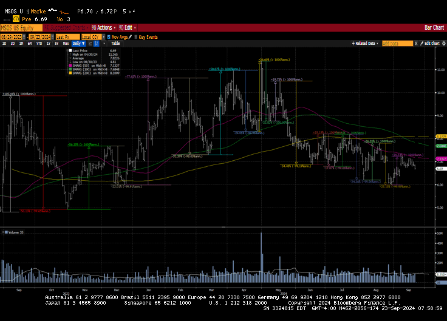
Task: Click the SMAVG (100) green swatch
Action: pos(70,69)
